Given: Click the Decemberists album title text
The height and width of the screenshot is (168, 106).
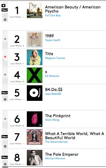Looking at the screenshot, I should click(75, 136).
